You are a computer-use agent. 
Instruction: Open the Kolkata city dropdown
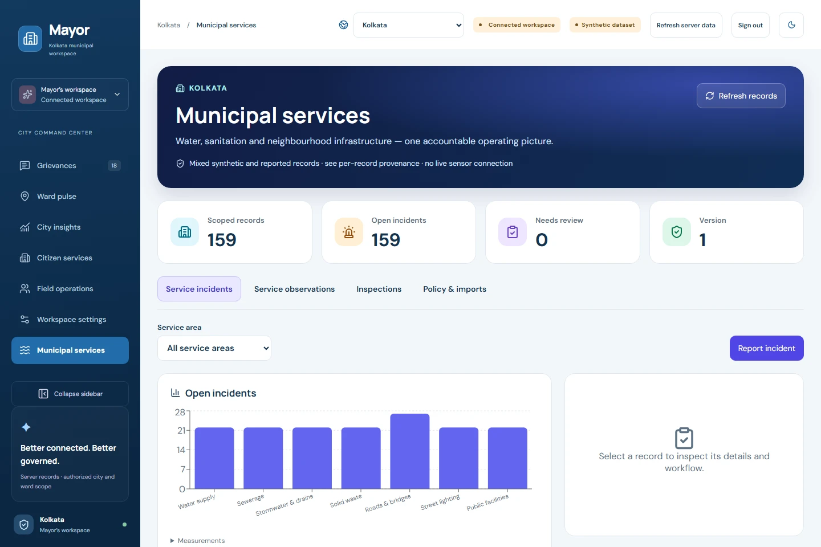408,25
